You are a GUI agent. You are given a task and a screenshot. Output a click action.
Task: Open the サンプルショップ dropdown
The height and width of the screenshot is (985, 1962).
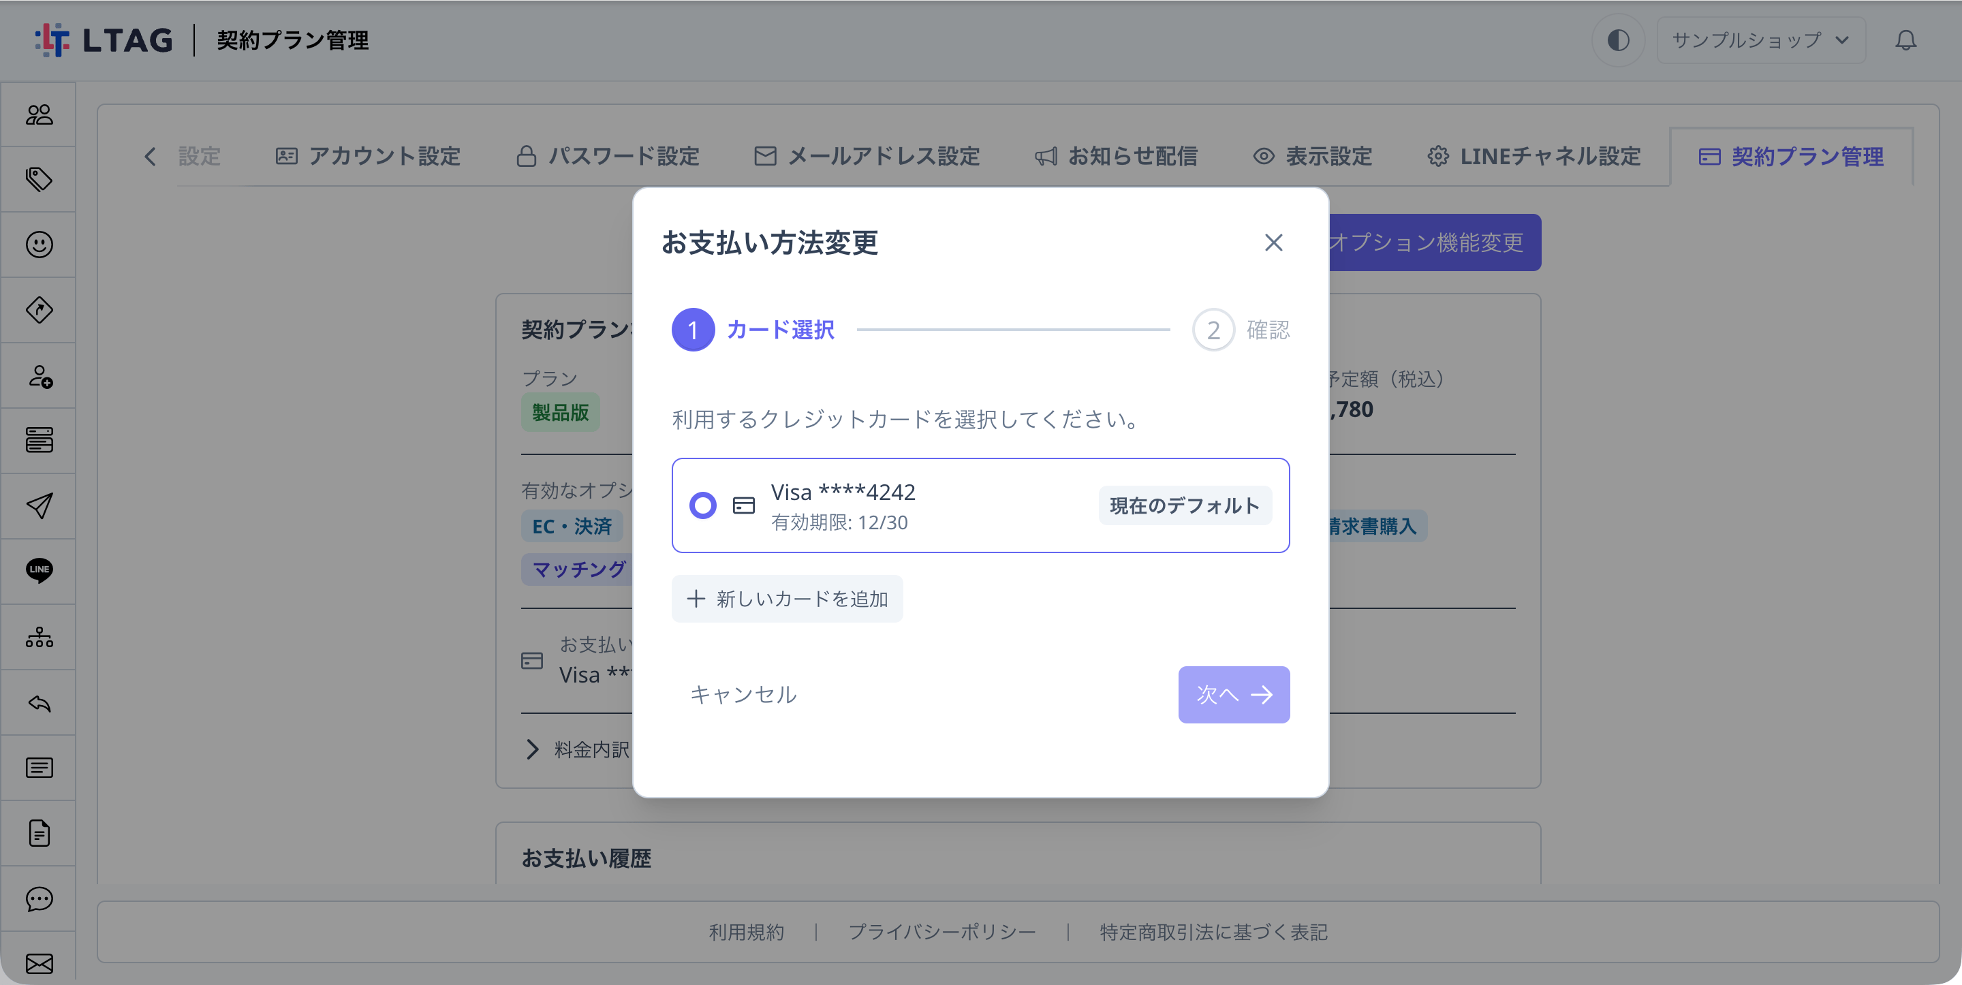[x=1760, y=40]
